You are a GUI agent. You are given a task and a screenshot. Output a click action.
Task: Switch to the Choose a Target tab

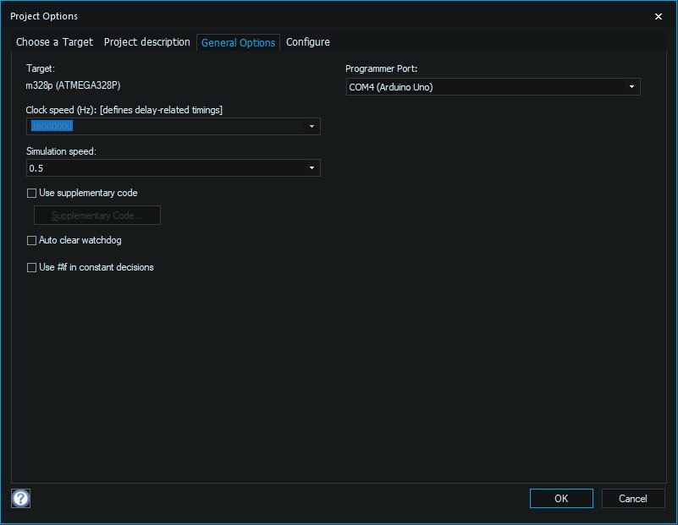pyautogui.click(x=54, y=42)
